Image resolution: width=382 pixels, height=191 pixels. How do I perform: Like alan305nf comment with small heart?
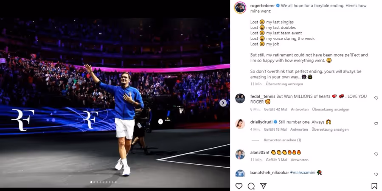[x=376, y=154]
